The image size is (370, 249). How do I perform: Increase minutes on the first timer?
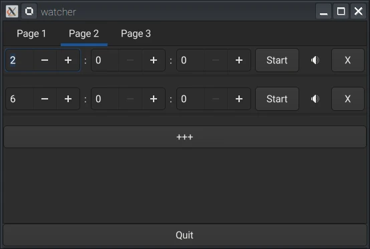[154, 60]
